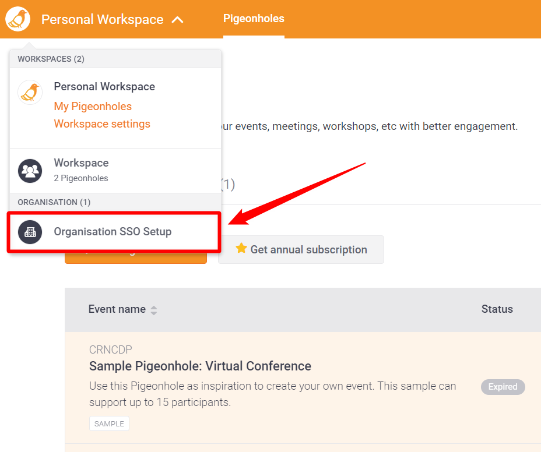Open the Pigeonholes tab

pyautogui.click(x=254, y=19)
